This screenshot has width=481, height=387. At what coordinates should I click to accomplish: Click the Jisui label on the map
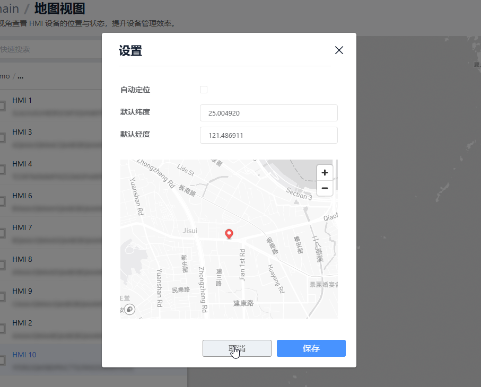[x=189, y=231]
